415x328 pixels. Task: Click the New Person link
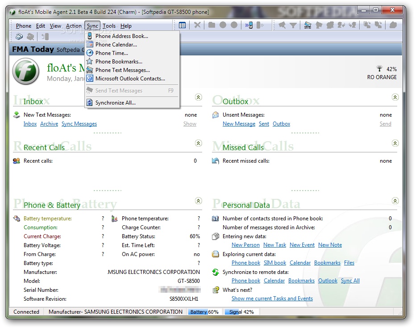pyautogui.click(x=245, y=245)
